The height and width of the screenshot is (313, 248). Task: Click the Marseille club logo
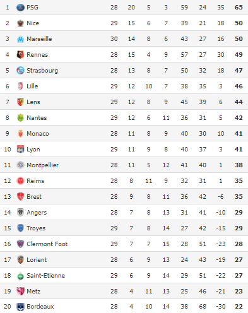click(x=20, y=39)
